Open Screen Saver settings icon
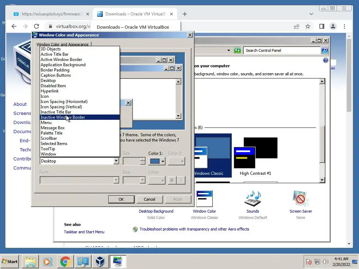 [x=300, y=199]
